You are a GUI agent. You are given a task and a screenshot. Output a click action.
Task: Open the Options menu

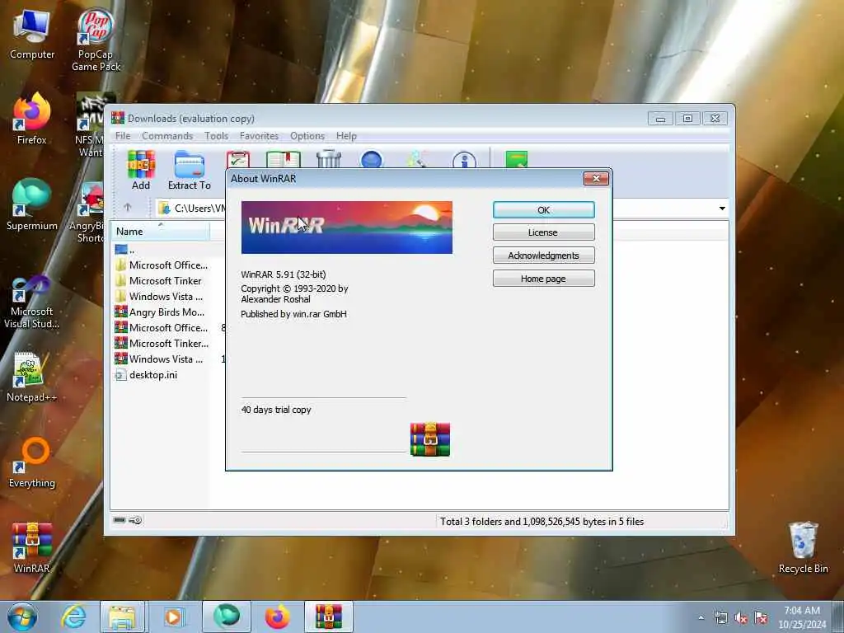coord(307,136)
